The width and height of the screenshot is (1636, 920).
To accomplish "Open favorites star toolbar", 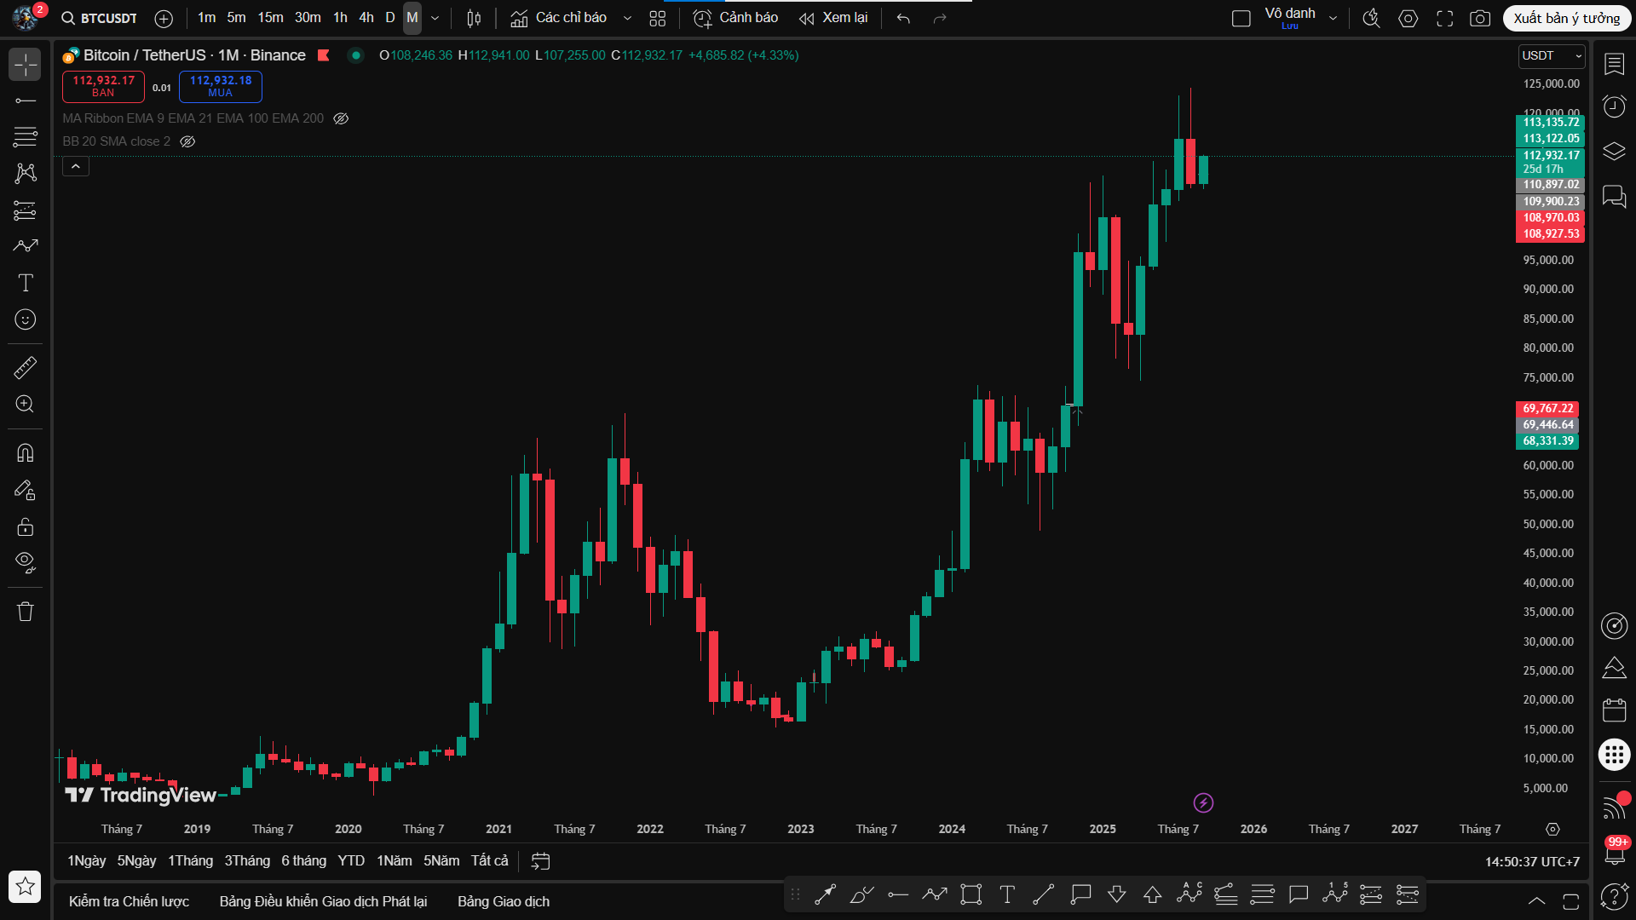I will coord(26,887).
